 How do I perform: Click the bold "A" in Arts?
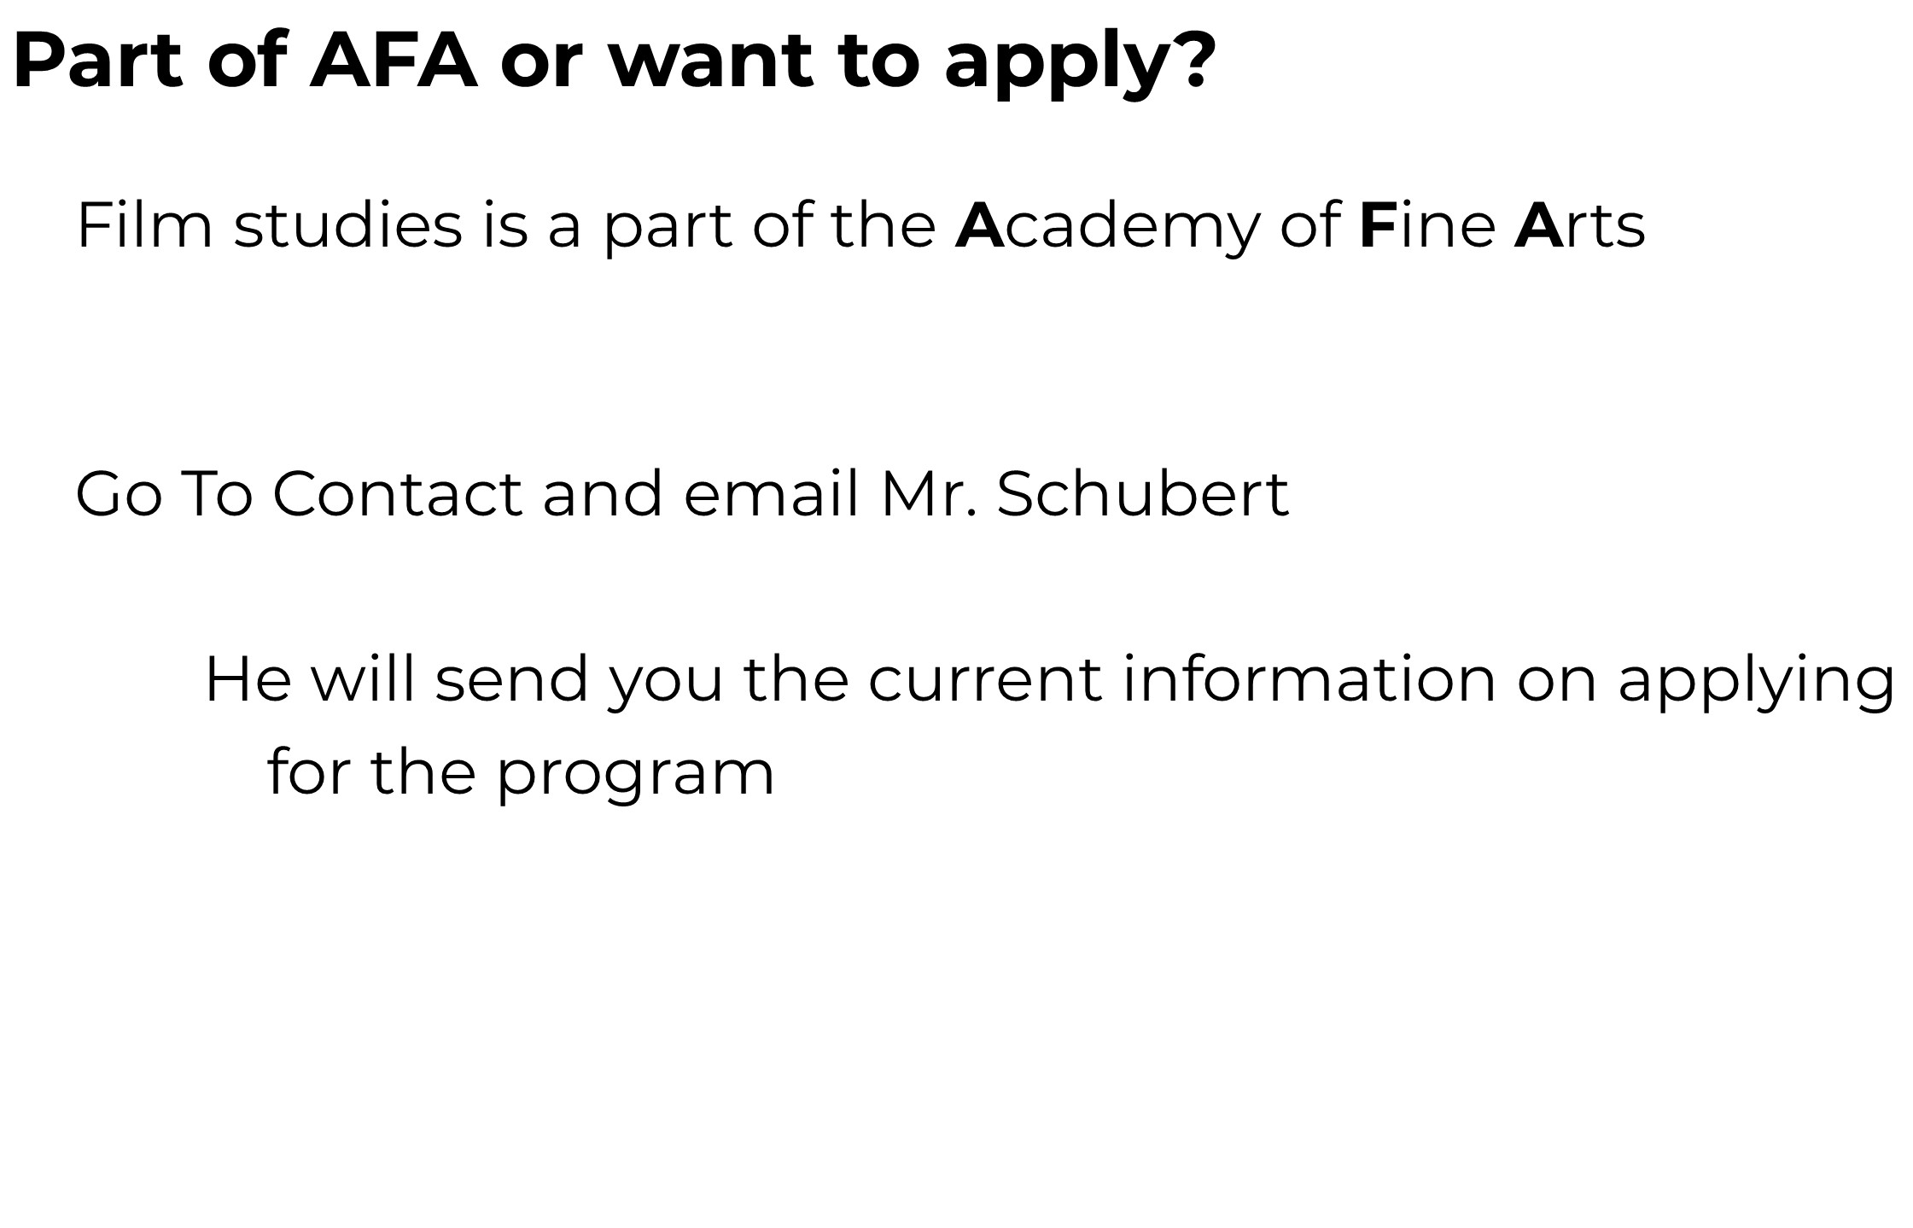1537,225
